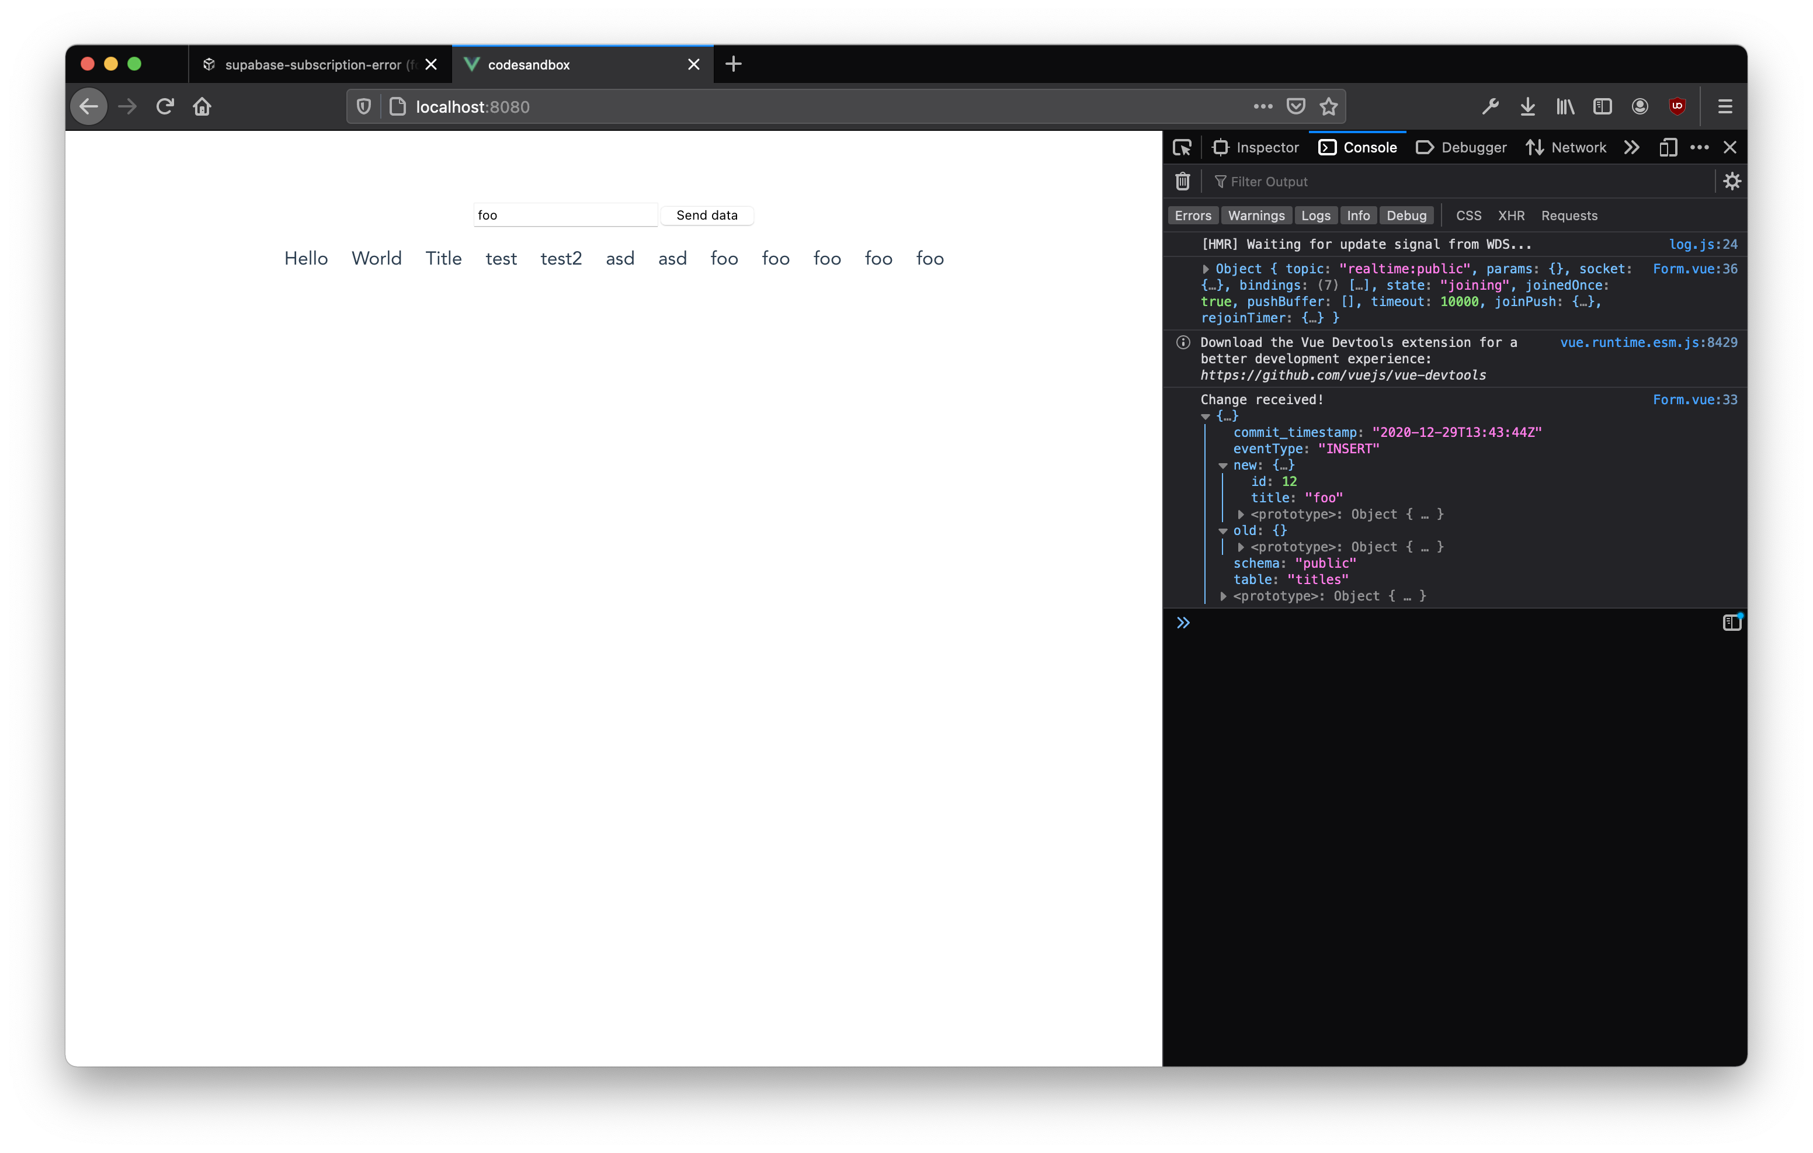Open devtools customize three-dot menu
Viewport: 1813px width, 1153px height.
point(1699,148)
